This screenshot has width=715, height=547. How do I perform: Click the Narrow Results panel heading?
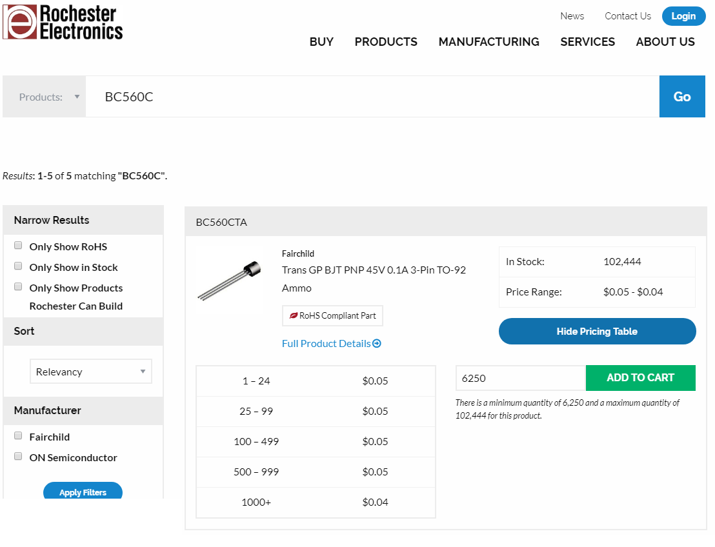pyautogui.click(x=52, y=220)
